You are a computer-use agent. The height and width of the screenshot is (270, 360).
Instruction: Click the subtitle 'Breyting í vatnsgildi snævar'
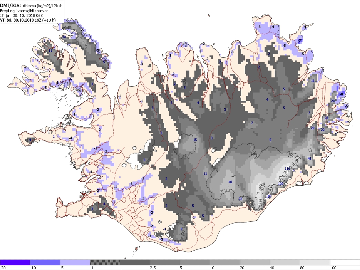point(24,11)
